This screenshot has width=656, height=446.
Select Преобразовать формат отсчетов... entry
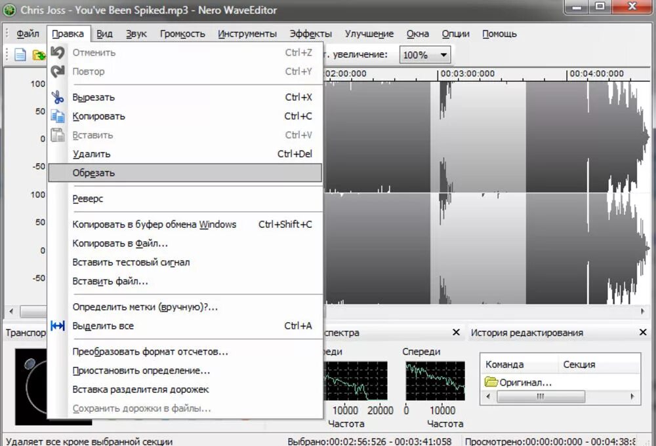click(x=185, y=352)
